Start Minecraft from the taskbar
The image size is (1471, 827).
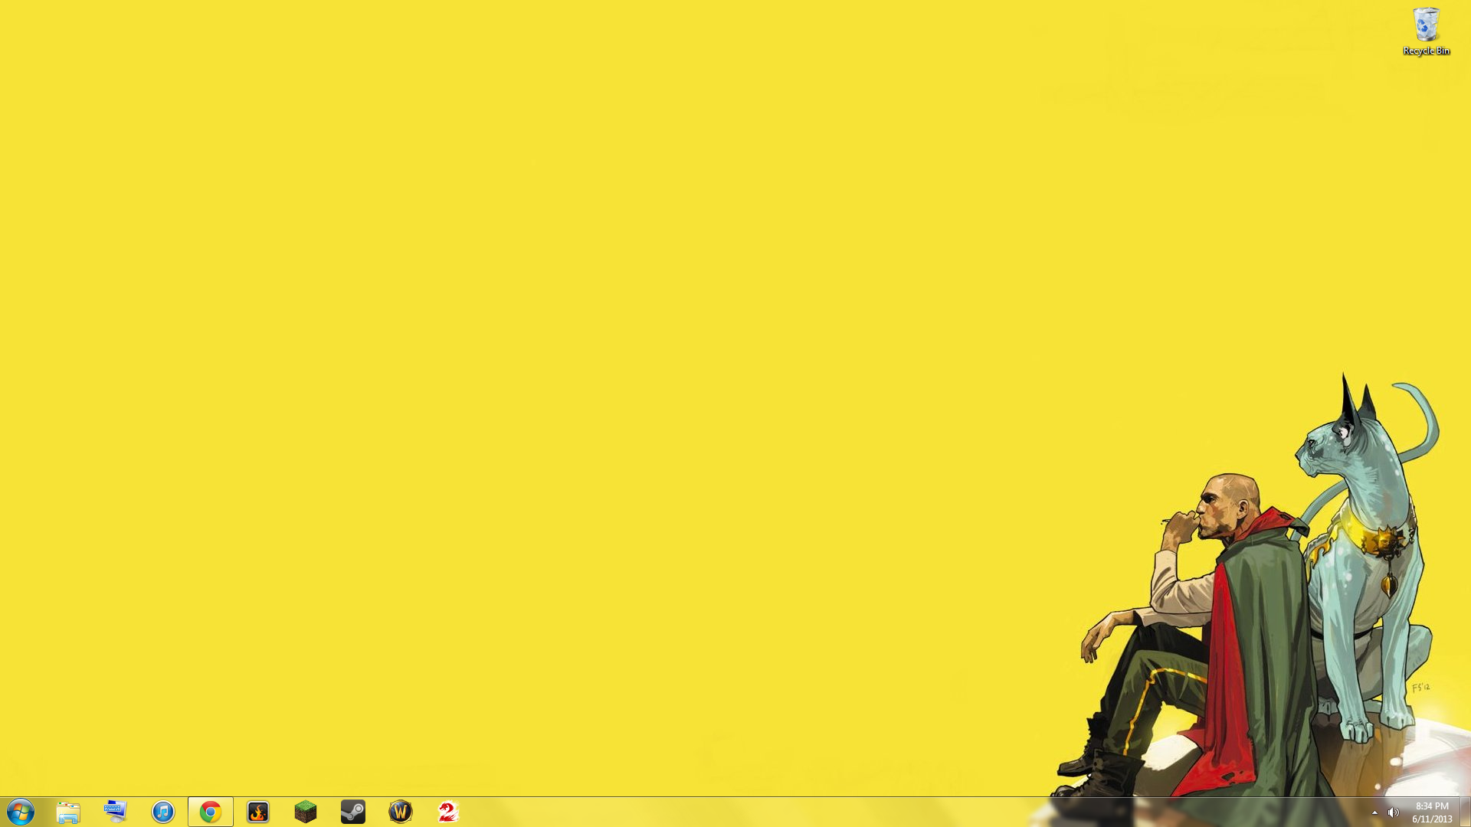(x=306, y=812)
